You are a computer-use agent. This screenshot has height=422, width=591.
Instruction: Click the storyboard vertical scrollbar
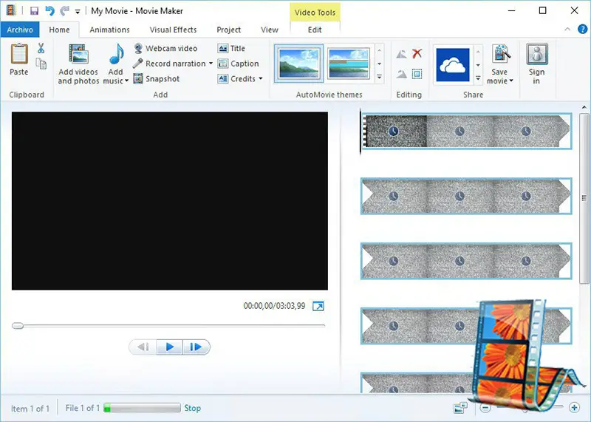tap(584, 198)
